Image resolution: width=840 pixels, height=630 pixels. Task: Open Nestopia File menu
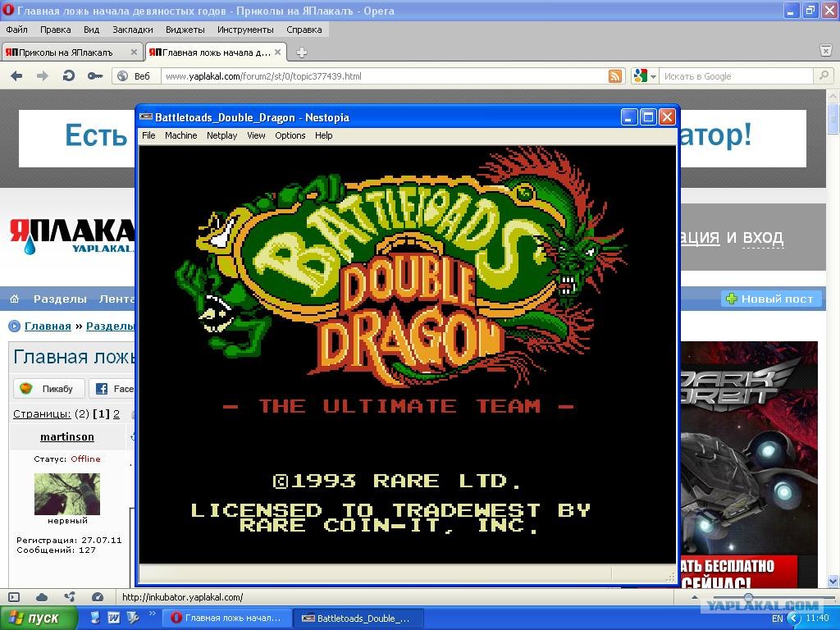click(148, 135)
